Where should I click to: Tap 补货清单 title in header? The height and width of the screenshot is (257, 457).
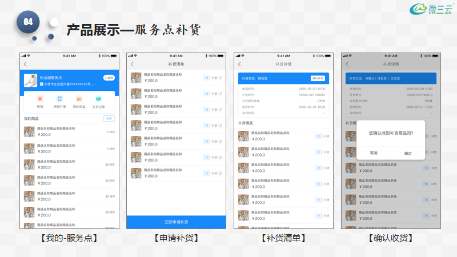coord(176,64)
